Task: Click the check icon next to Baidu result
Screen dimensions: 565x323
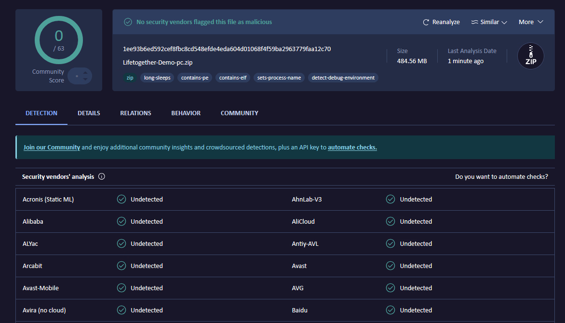Action: [x=390, y=310]
